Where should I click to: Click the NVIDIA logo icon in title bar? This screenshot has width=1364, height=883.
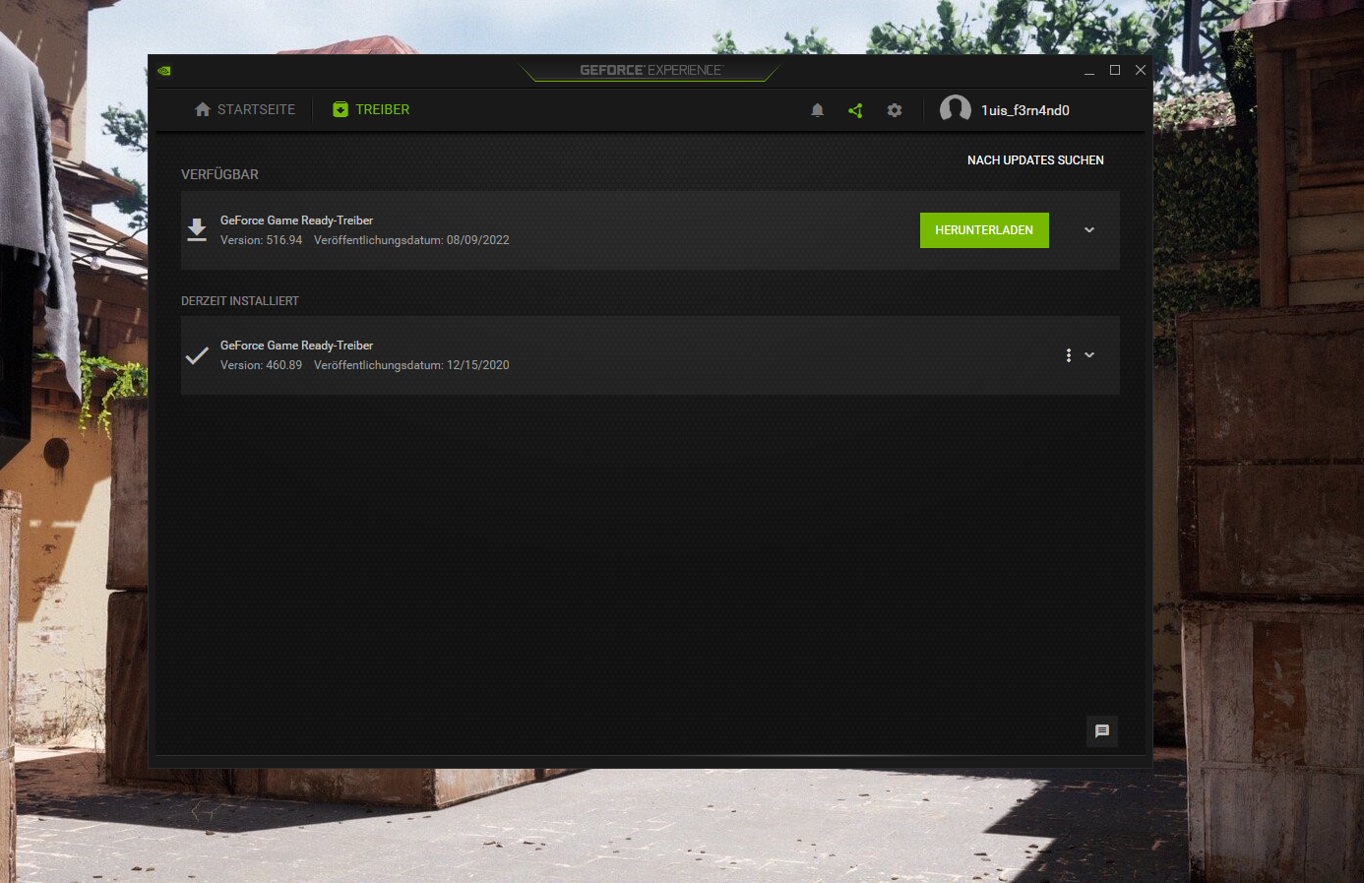coord(164,71)
